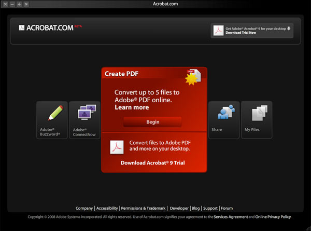Open the Accessibility footer link
The height and width of the screenshot is (231, 311).
107,208
